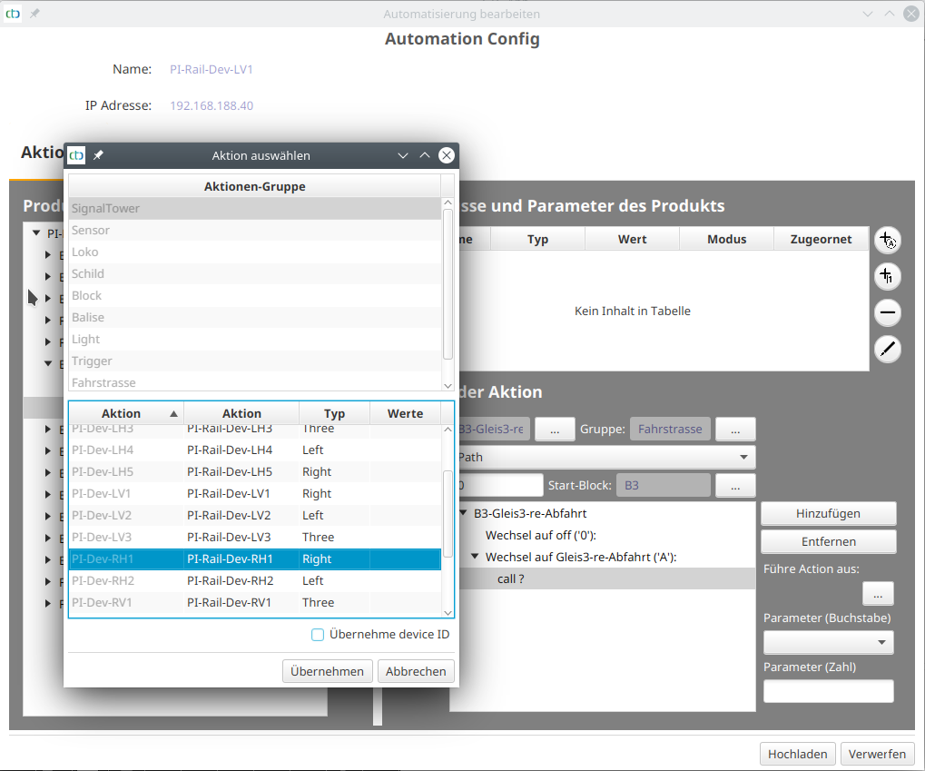Collapse Wechsel auf Gleis3-re-Abfahrt node
This screenshot has width=925, height=771.
pos(475,557)
